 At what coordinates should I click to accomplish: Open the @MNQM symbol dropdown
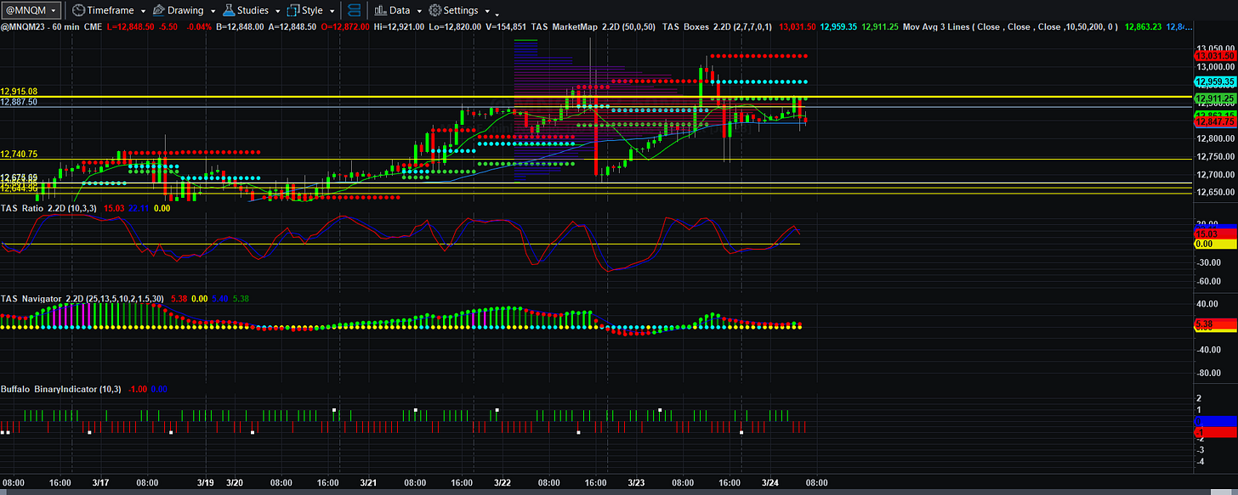tap(31, 10)
